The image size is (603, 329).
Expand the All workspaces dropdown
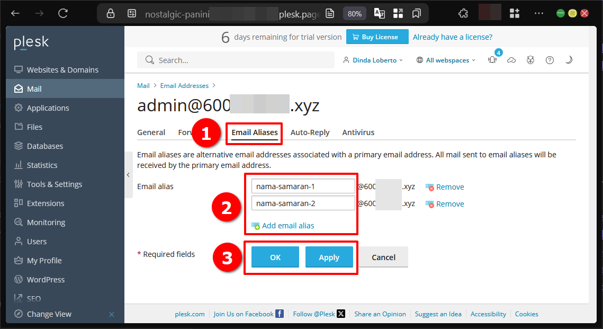pyautogui.click(x=445, y=60)
